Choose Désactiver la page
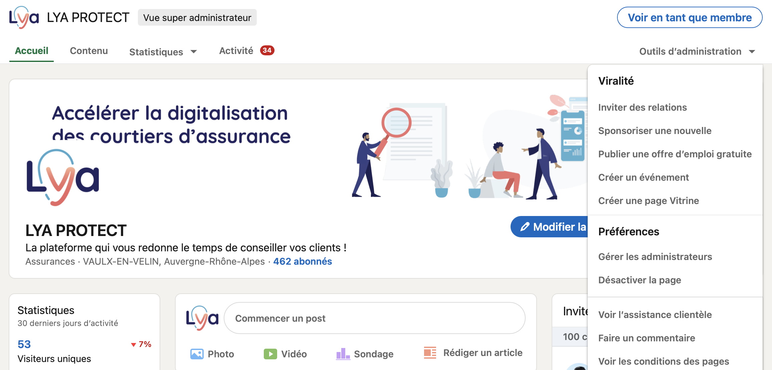The height and width of the screenshot is (370, 772). pos(639,280)
